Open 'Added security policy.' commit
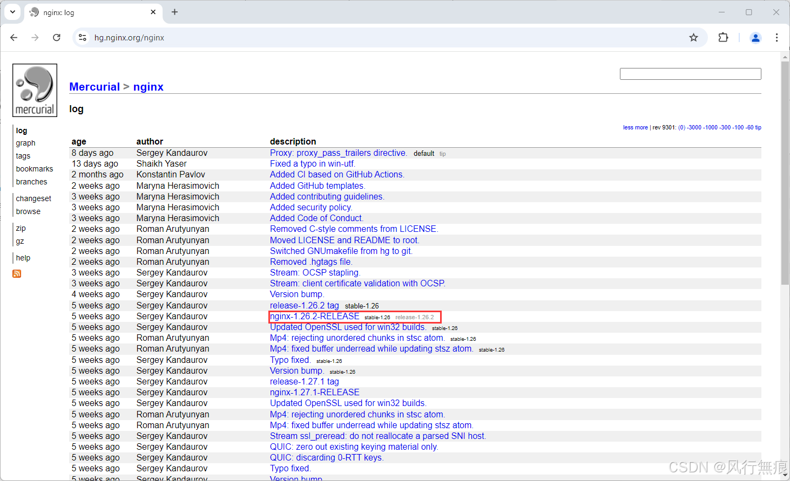Viewport: 790px width, 481px height. point(311,208)
